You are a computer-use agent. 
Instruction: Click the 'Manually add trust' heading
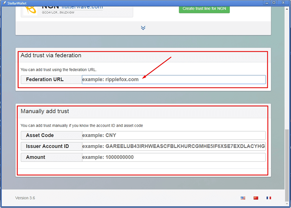(45, 111)
